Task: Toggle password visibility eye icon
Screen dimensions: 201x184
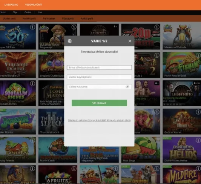Action: tap(127, 87)
